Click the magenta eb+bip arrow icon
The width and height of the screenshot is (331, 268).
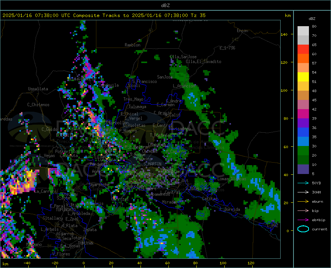303,220
